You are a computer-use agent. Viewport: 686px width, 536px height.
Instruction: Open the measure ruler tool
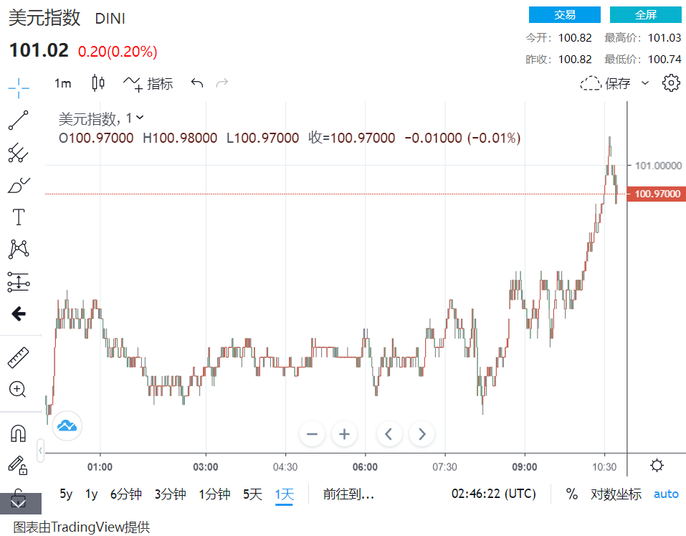click(x=19, y=357)
